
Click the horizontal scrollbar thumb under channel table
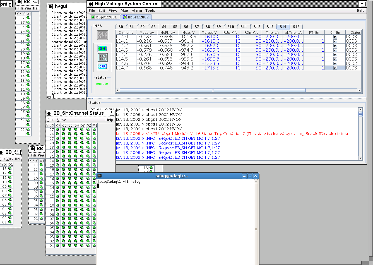(x=213, y=90)
